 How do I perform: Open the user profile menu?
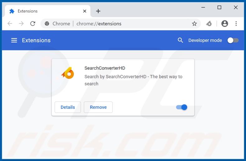tap(225, 24)
